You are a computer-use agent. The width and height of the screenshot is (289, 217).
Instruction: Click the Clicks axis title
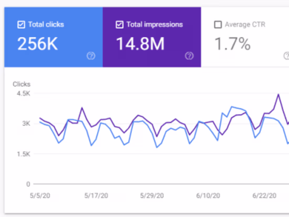pyautogui.click(x=21, y=84)
